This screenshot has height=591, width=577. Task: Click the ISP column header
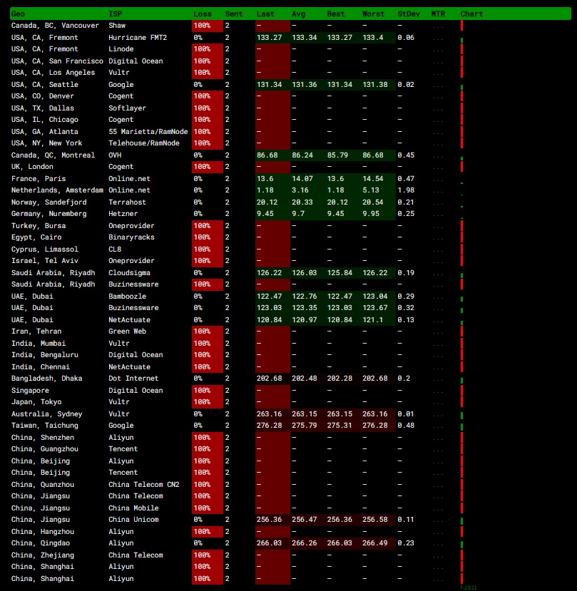click(x=115, y=14)
